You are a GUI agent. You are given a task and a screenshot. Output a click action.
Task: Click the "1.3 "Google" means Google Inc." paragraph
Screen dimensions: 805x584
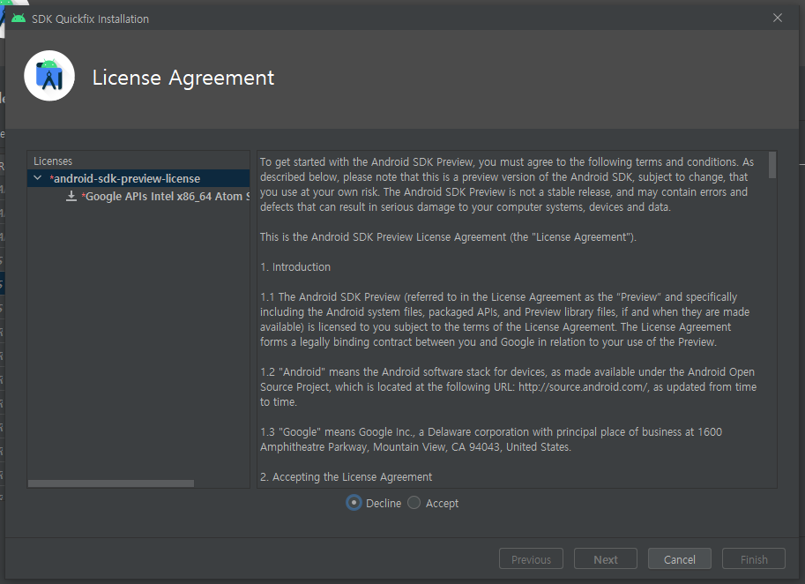pos(491,439)
